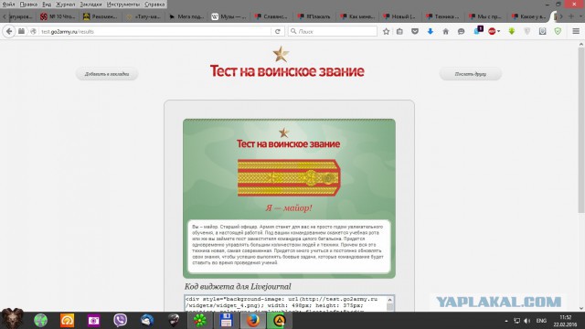Click the speaker volume icon in the system tray
The height and width of the screenshot is (329, 585).
(x=526, y=321)
